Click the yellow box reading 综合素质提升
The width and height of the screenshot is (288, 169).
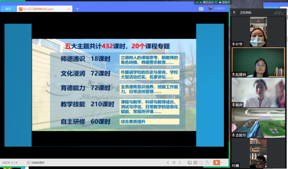click(x=149, y=122)
